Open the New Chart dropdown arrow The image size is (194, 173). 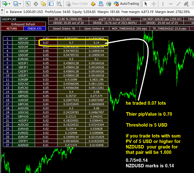(x=9, y=4)
